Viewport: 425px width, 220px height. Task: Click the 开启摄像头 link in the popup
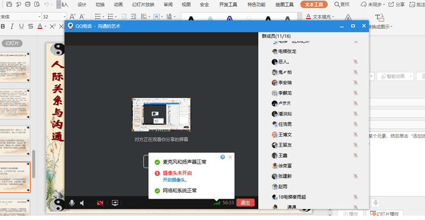click(174, 180)
